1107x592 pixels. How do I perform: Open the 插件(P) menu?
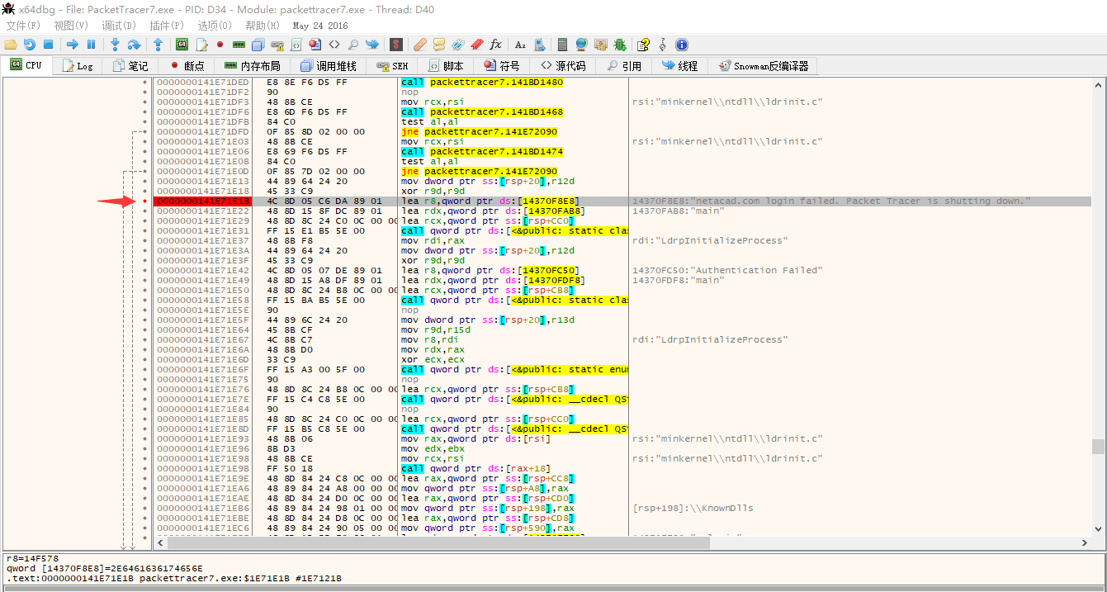[x=166, y=25]
